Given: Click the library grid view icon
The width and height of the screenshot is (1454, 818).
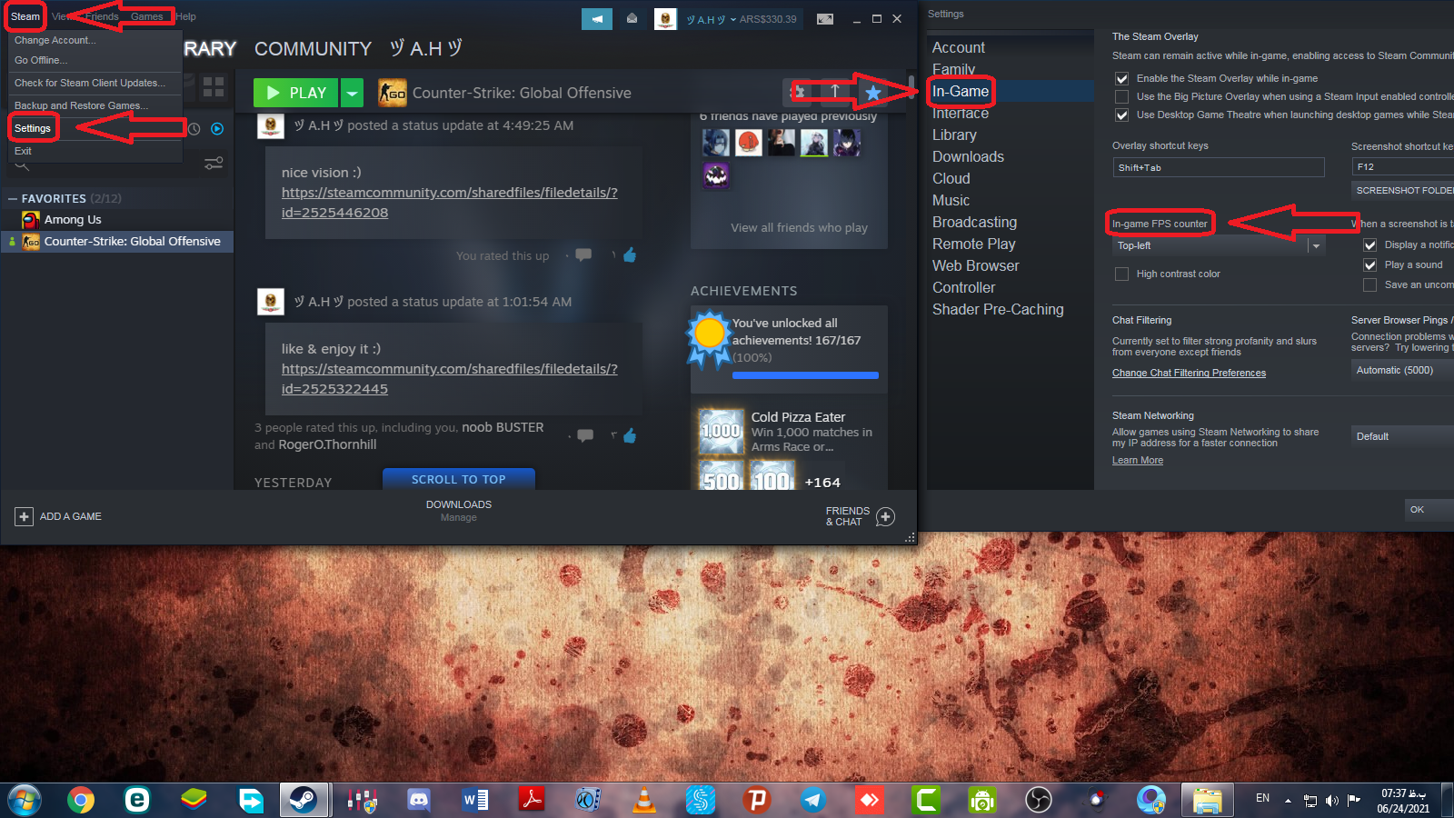Looking at the screenshot, I should click(x=214, y=86).
